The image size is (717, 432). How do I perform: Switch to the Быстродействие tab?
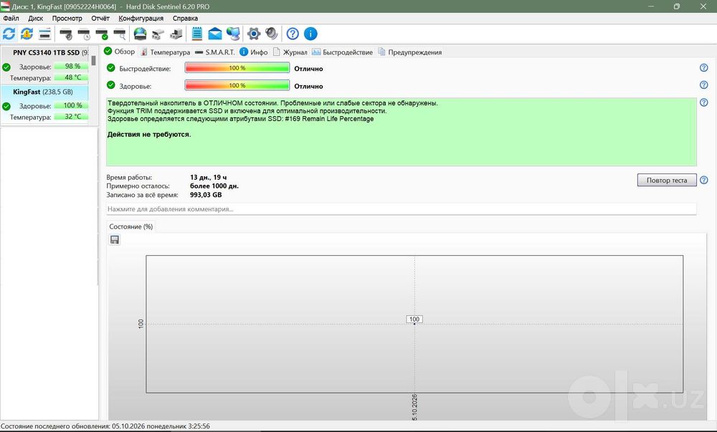pyautogui.click(x=343, y=52)
